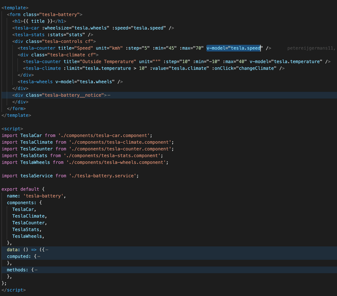The height and width of the screenshot is (296, 337).
Task: Select the TeslaCounter entry in components
Action: (28, 223)
